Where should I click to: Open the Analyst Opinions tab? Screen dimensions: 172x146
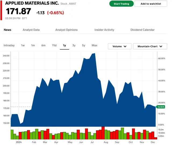(x=66, y=30)
